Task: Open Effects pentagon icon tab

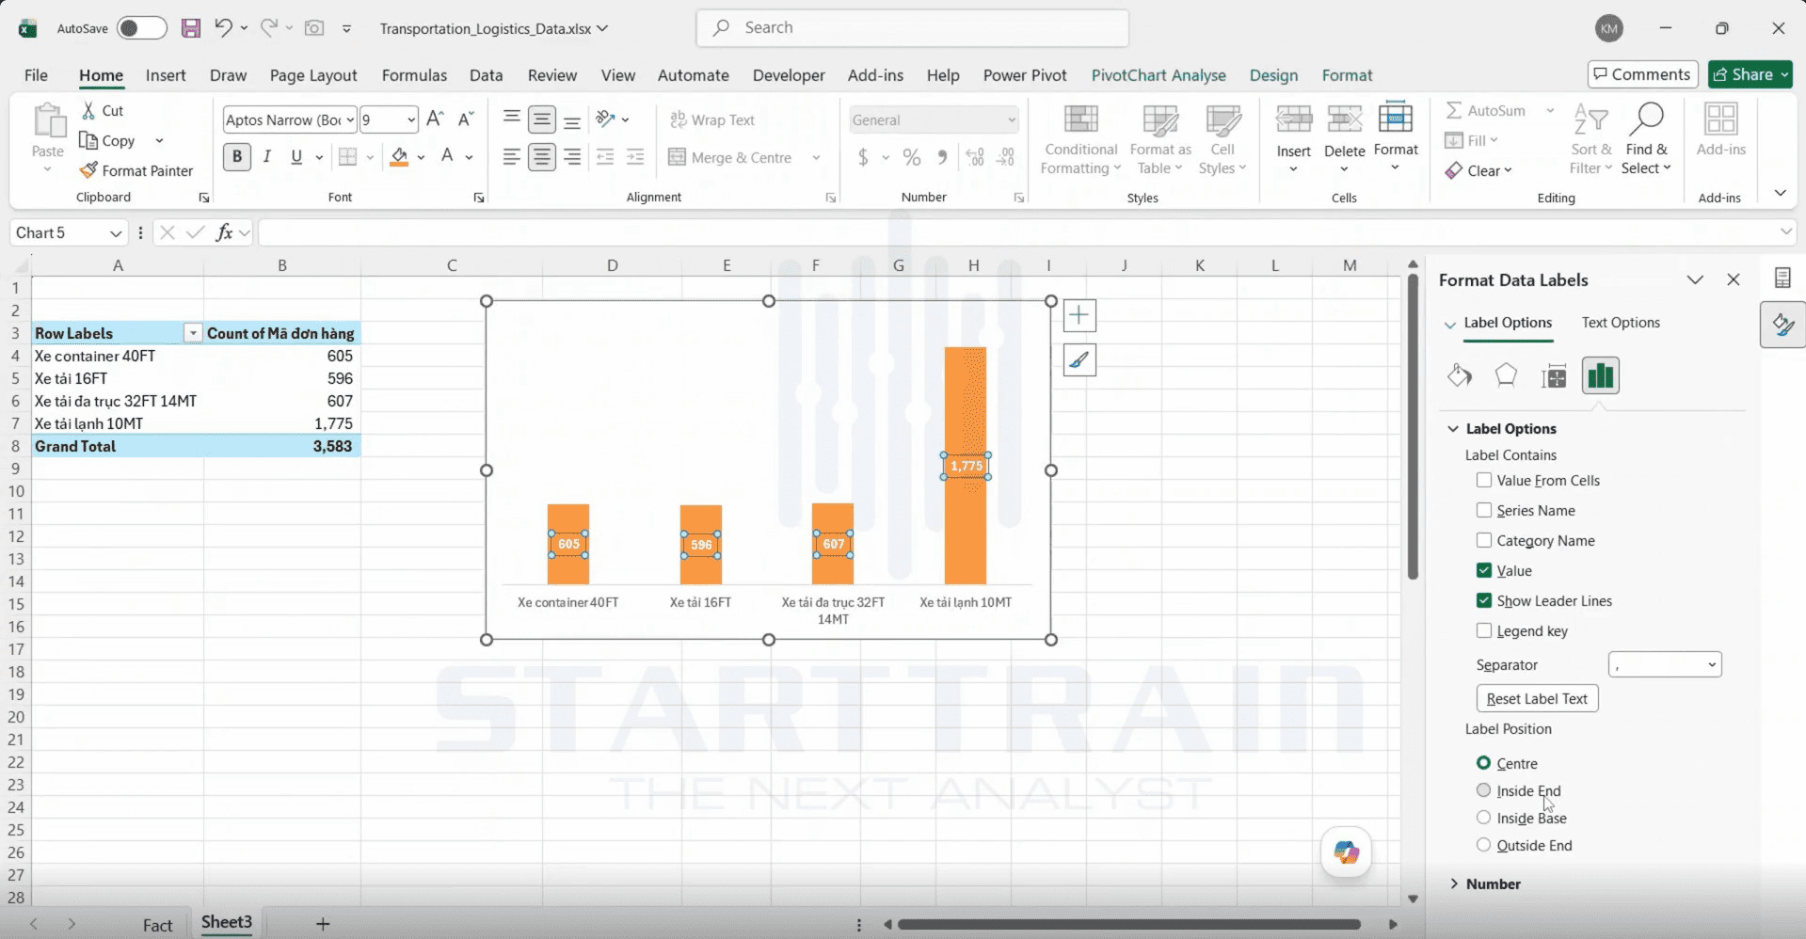Action: click(1506, 376)
